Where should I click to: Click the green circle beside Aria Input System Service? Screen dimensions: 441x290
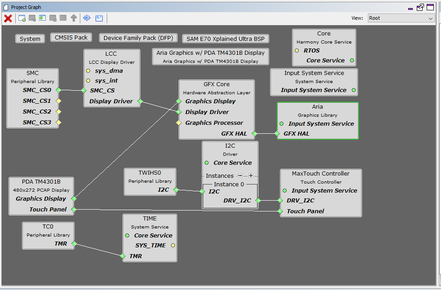(x=282, y=123)
